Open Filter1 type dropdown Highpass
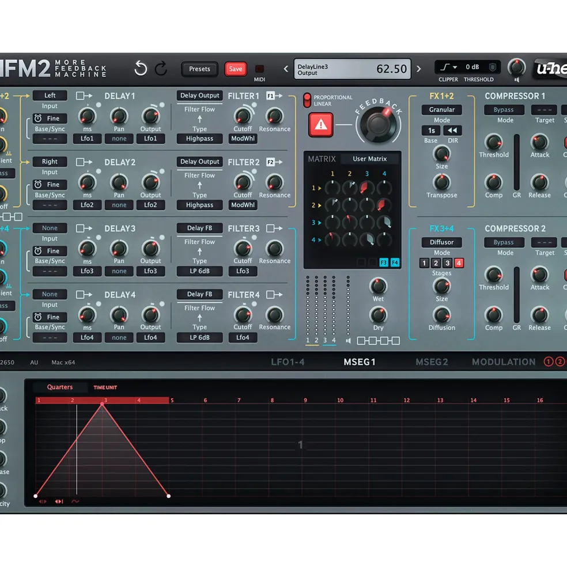This screenshot has height=567, width=567. [x=199, y=139]
